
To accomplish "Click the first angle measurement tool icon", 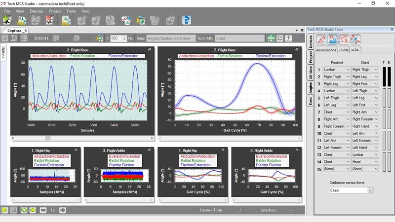I will (x=322, y=39).
